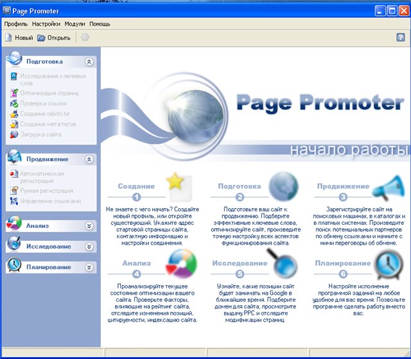This screenshot has width=411, height=359.
Task: Click step 2 Подготовка heading
Action: point(240,186)
